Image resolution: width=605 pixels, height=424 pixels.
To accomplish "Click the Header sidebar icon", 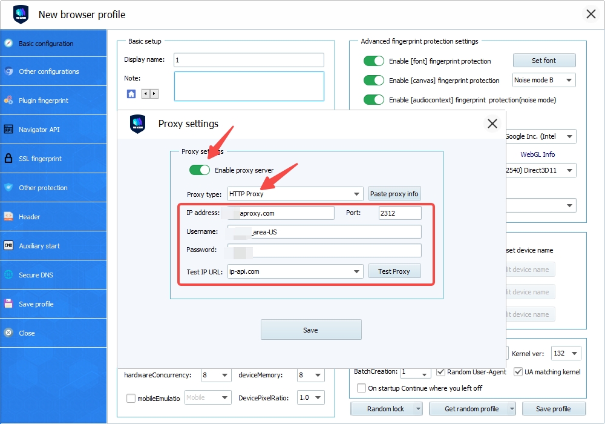I will (x=8, y=217).
